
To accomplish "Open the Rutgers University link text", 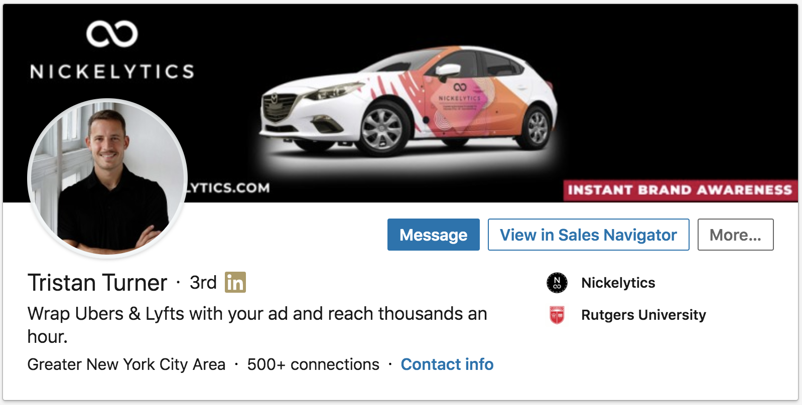I will click(x=643, y=315).
